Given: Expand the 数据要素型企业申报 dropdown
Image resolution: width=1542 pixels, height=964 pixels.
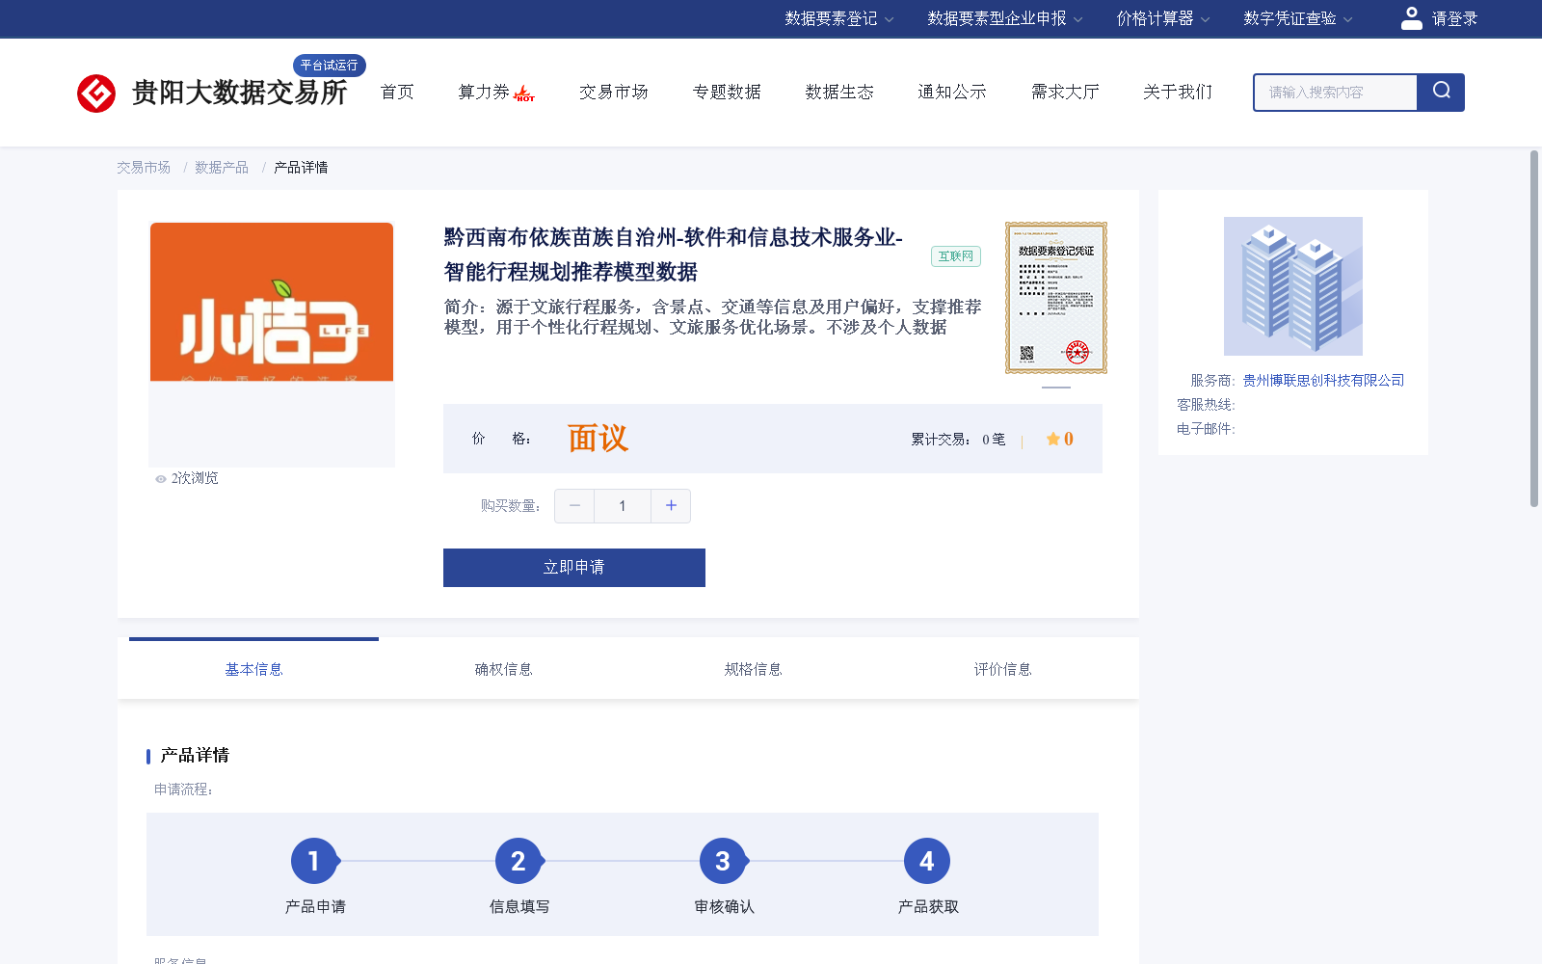Looking at the screenshot, I should click(1005, 18).
